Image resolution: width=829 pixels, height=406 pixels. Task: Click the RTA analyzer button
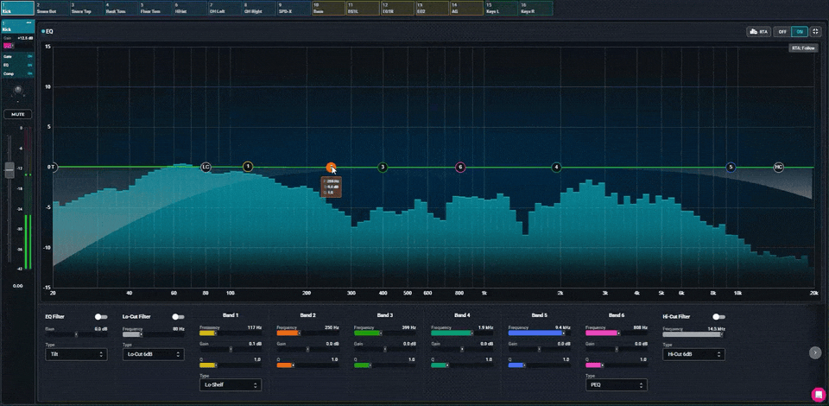point(758,31)
